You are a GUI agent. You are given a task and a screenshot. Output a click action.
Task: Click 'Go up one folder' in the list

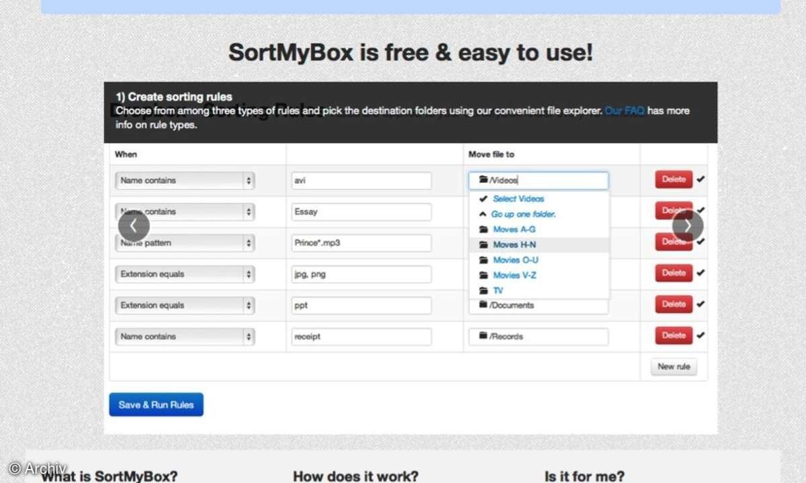(x=523, y=215)
